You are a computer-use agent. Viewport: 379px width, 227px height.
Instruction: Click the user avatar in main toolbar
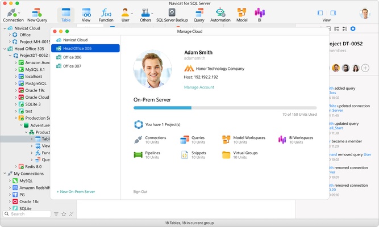pyautogui.click(x=365, y=14)
